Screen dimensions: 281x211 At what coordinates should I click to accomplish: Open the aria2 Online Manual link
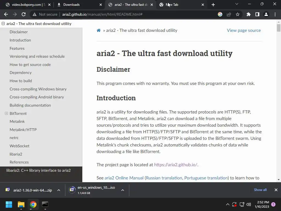pyautogui.click(x=124, y=178)
